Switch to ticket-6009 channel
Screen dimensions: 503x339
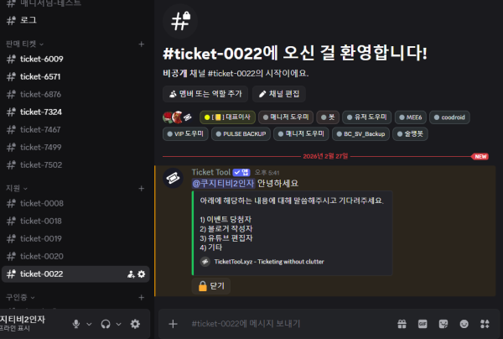pos(41,59)
